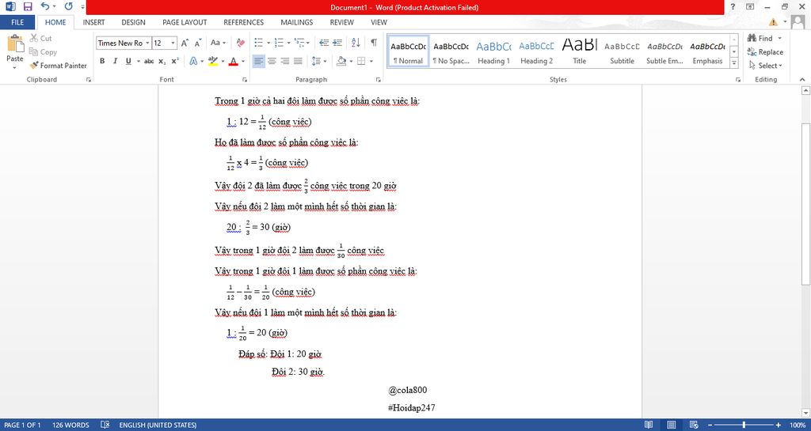Open the VIEW tab
The image size is (811, 431).
[x=379, y=22]
